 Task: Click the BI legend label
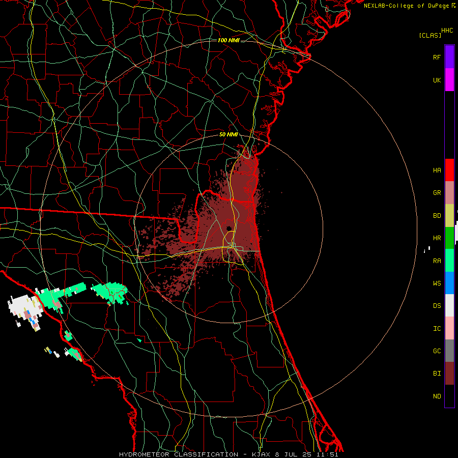point(437,374)
